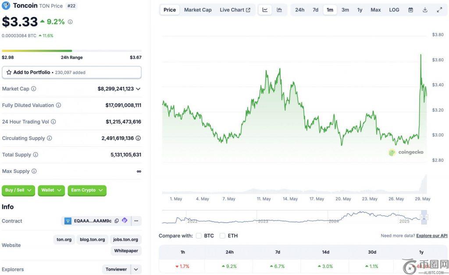Screen dimensions: 449x275
Task: Switch to the line chart view icon
Action: [265, 10]
